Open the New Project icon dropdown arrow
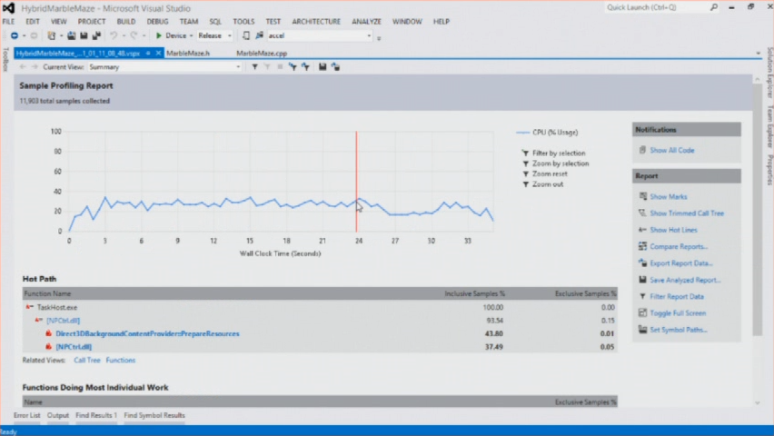774x436 pixels. pyautogui.click(x=61, y=35)
